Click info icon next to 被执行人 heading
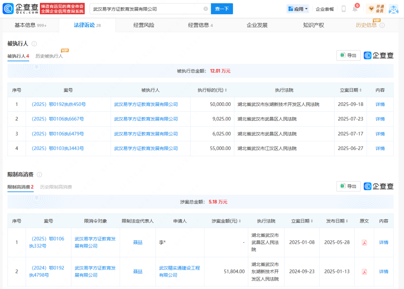 pyautogui.click(x=34, y=44)
